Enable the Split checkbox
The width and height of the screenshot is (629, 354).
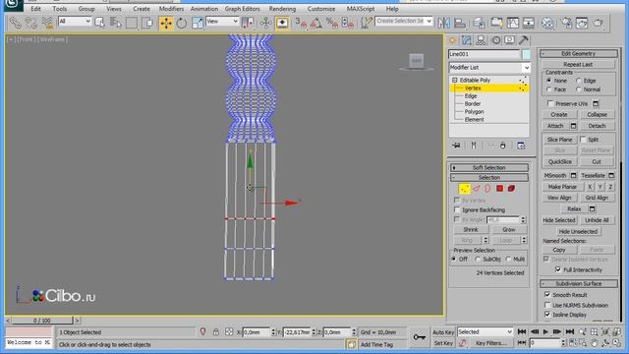[x=583, y=140]
